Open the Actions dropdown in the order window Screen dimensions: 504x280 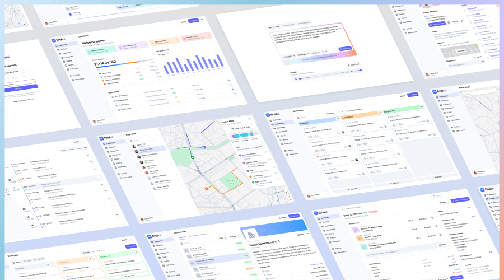444,202
